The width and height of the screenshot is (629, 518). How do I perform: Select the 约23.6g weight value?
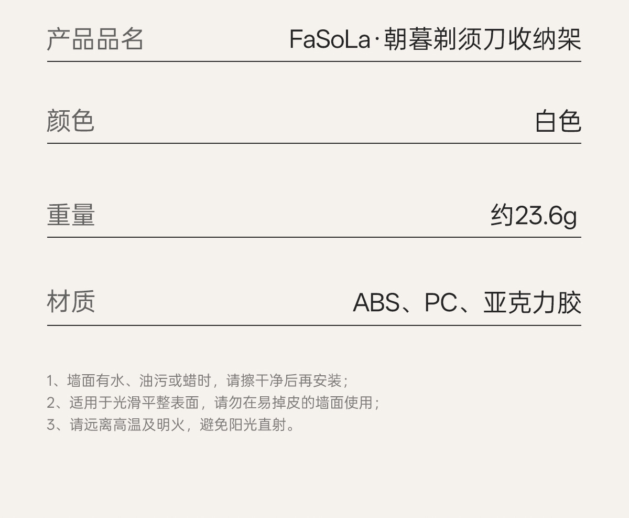[534, 215]
